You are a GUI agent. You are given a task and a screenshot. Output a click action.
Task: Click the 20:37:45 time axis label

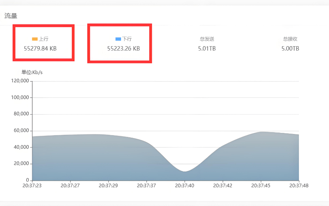(x=261, y=186)
